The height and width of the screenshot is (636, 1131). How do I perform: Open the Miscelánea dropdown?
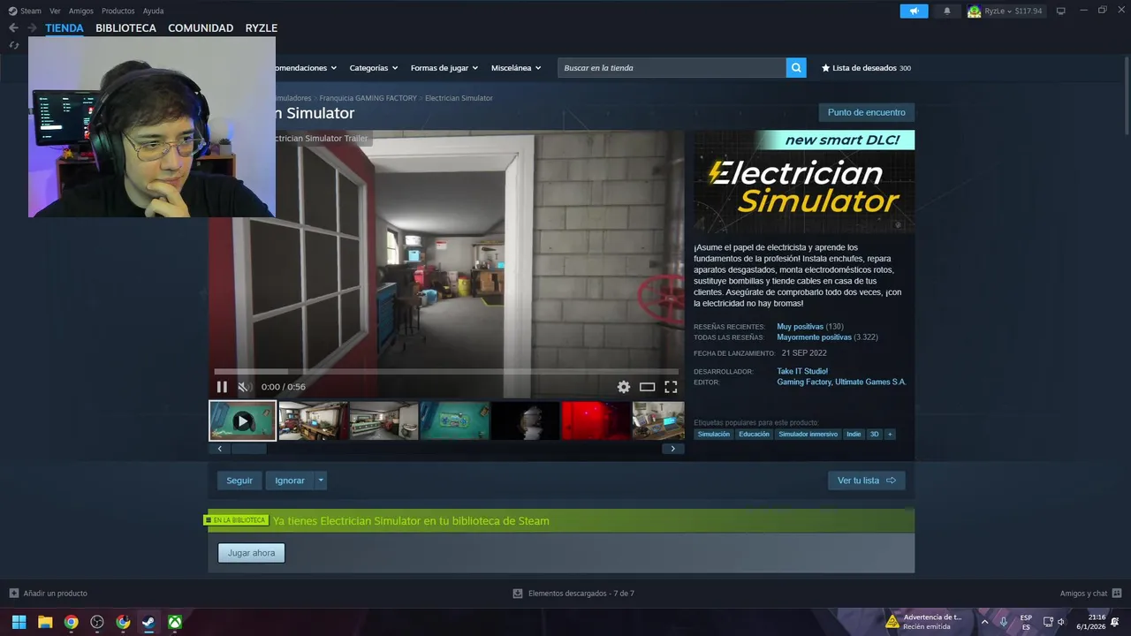[516, 68]
